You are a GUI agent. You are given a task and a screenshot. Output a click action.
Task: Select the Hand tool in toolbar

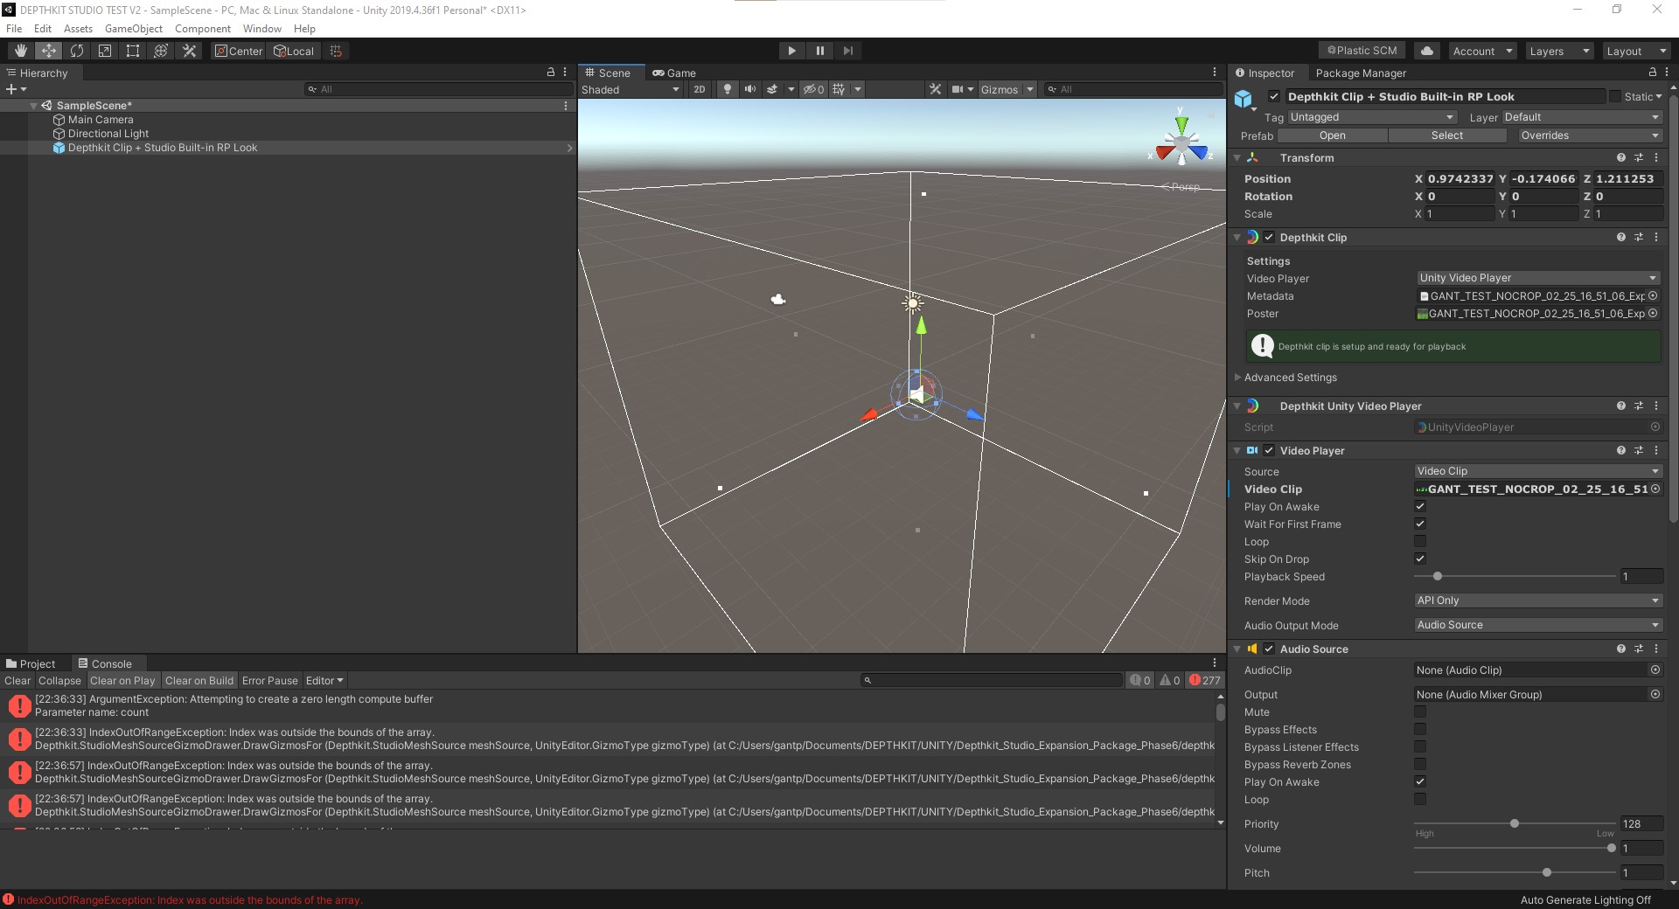coord(21,51)
